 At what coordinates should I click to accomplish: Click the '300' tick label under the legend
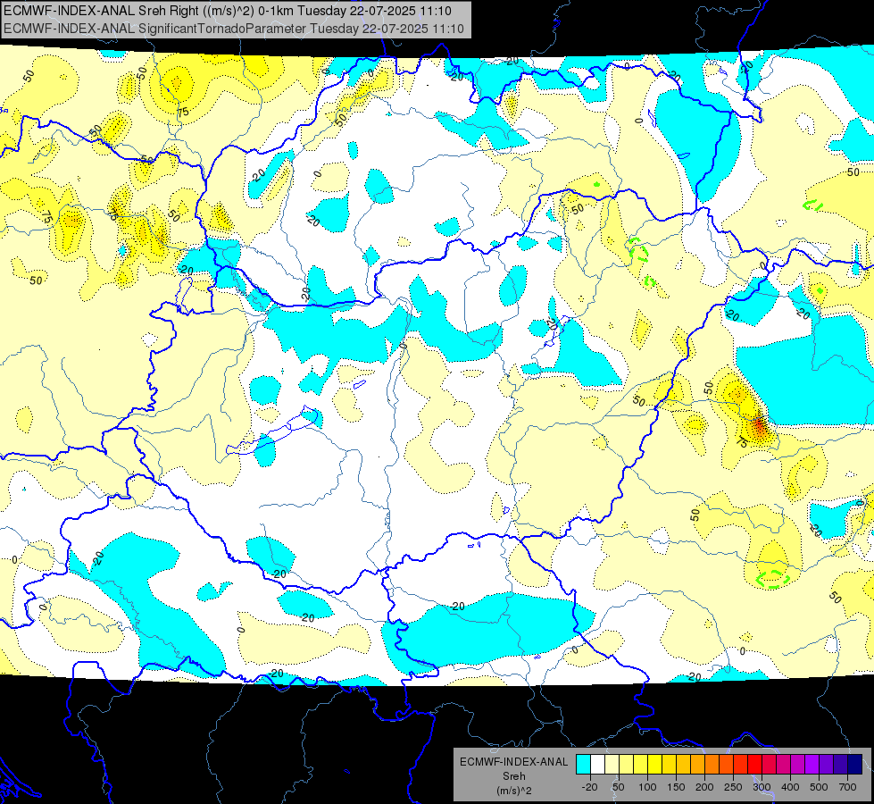pyautogui.click(x=762, y=787)
